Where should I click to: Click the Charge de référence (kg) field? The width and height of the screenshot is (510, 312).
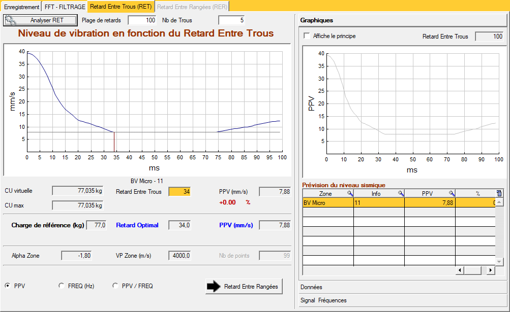click(x=96, y=225)
